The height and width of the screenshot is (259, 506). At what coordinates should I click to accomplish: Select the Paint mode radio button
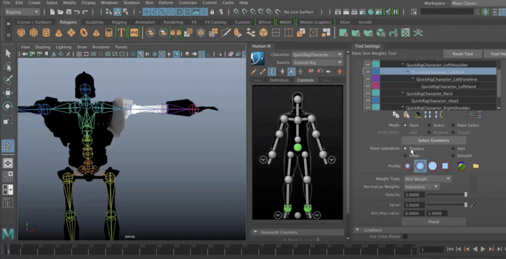[x=405, y=126]
